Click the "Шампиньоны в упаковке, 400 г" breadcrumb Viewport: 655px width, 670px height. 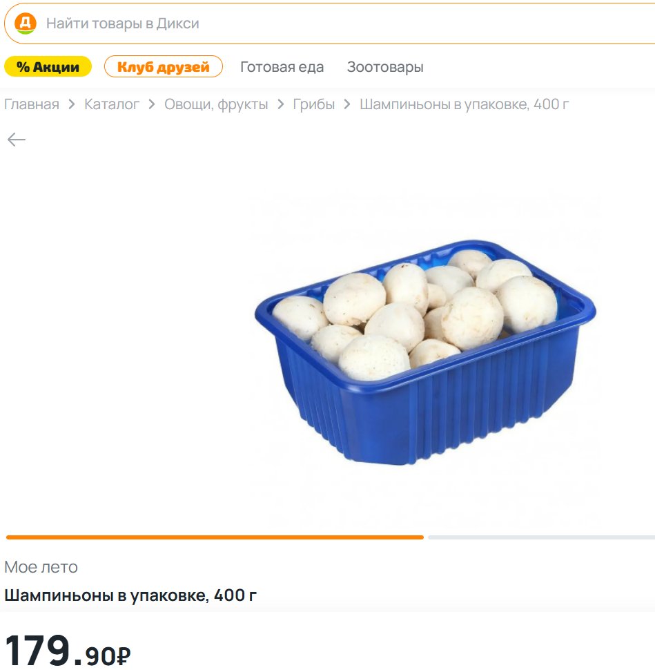pyautogui.click(x=465, y=104)
